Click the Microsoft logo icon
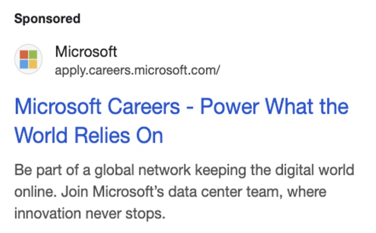This screenshot has width=376, height=233. (28, 59)
